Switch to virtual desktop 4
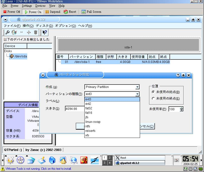 coord(110,163)
